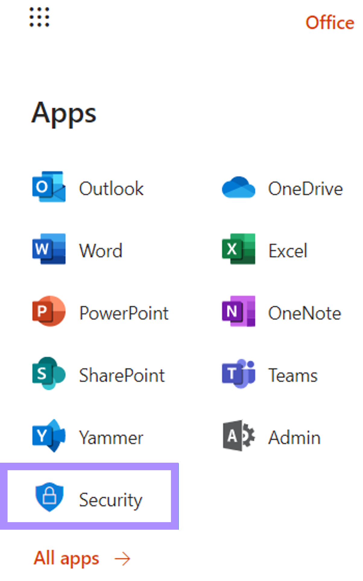
Task: Click the Security shield icon
Action: [49, 497]
